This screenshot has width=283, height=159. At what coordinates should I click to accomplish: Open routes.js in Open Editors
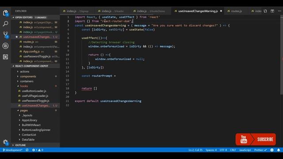35,42
